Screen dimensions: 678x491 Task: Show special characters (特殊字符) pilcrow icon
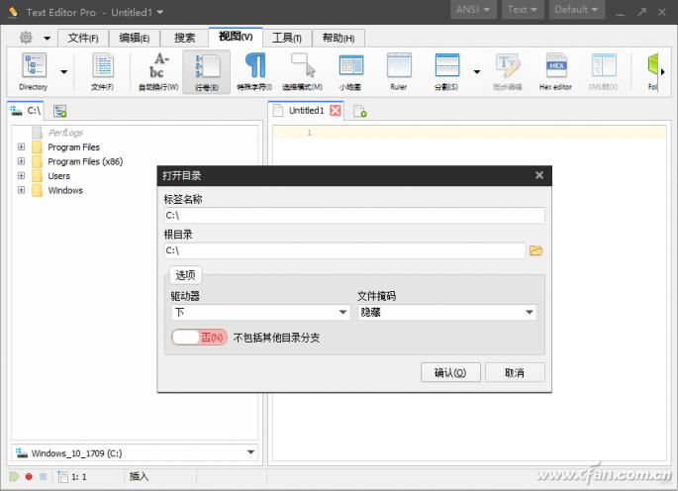pyautogui.click(x=254, y=70)
